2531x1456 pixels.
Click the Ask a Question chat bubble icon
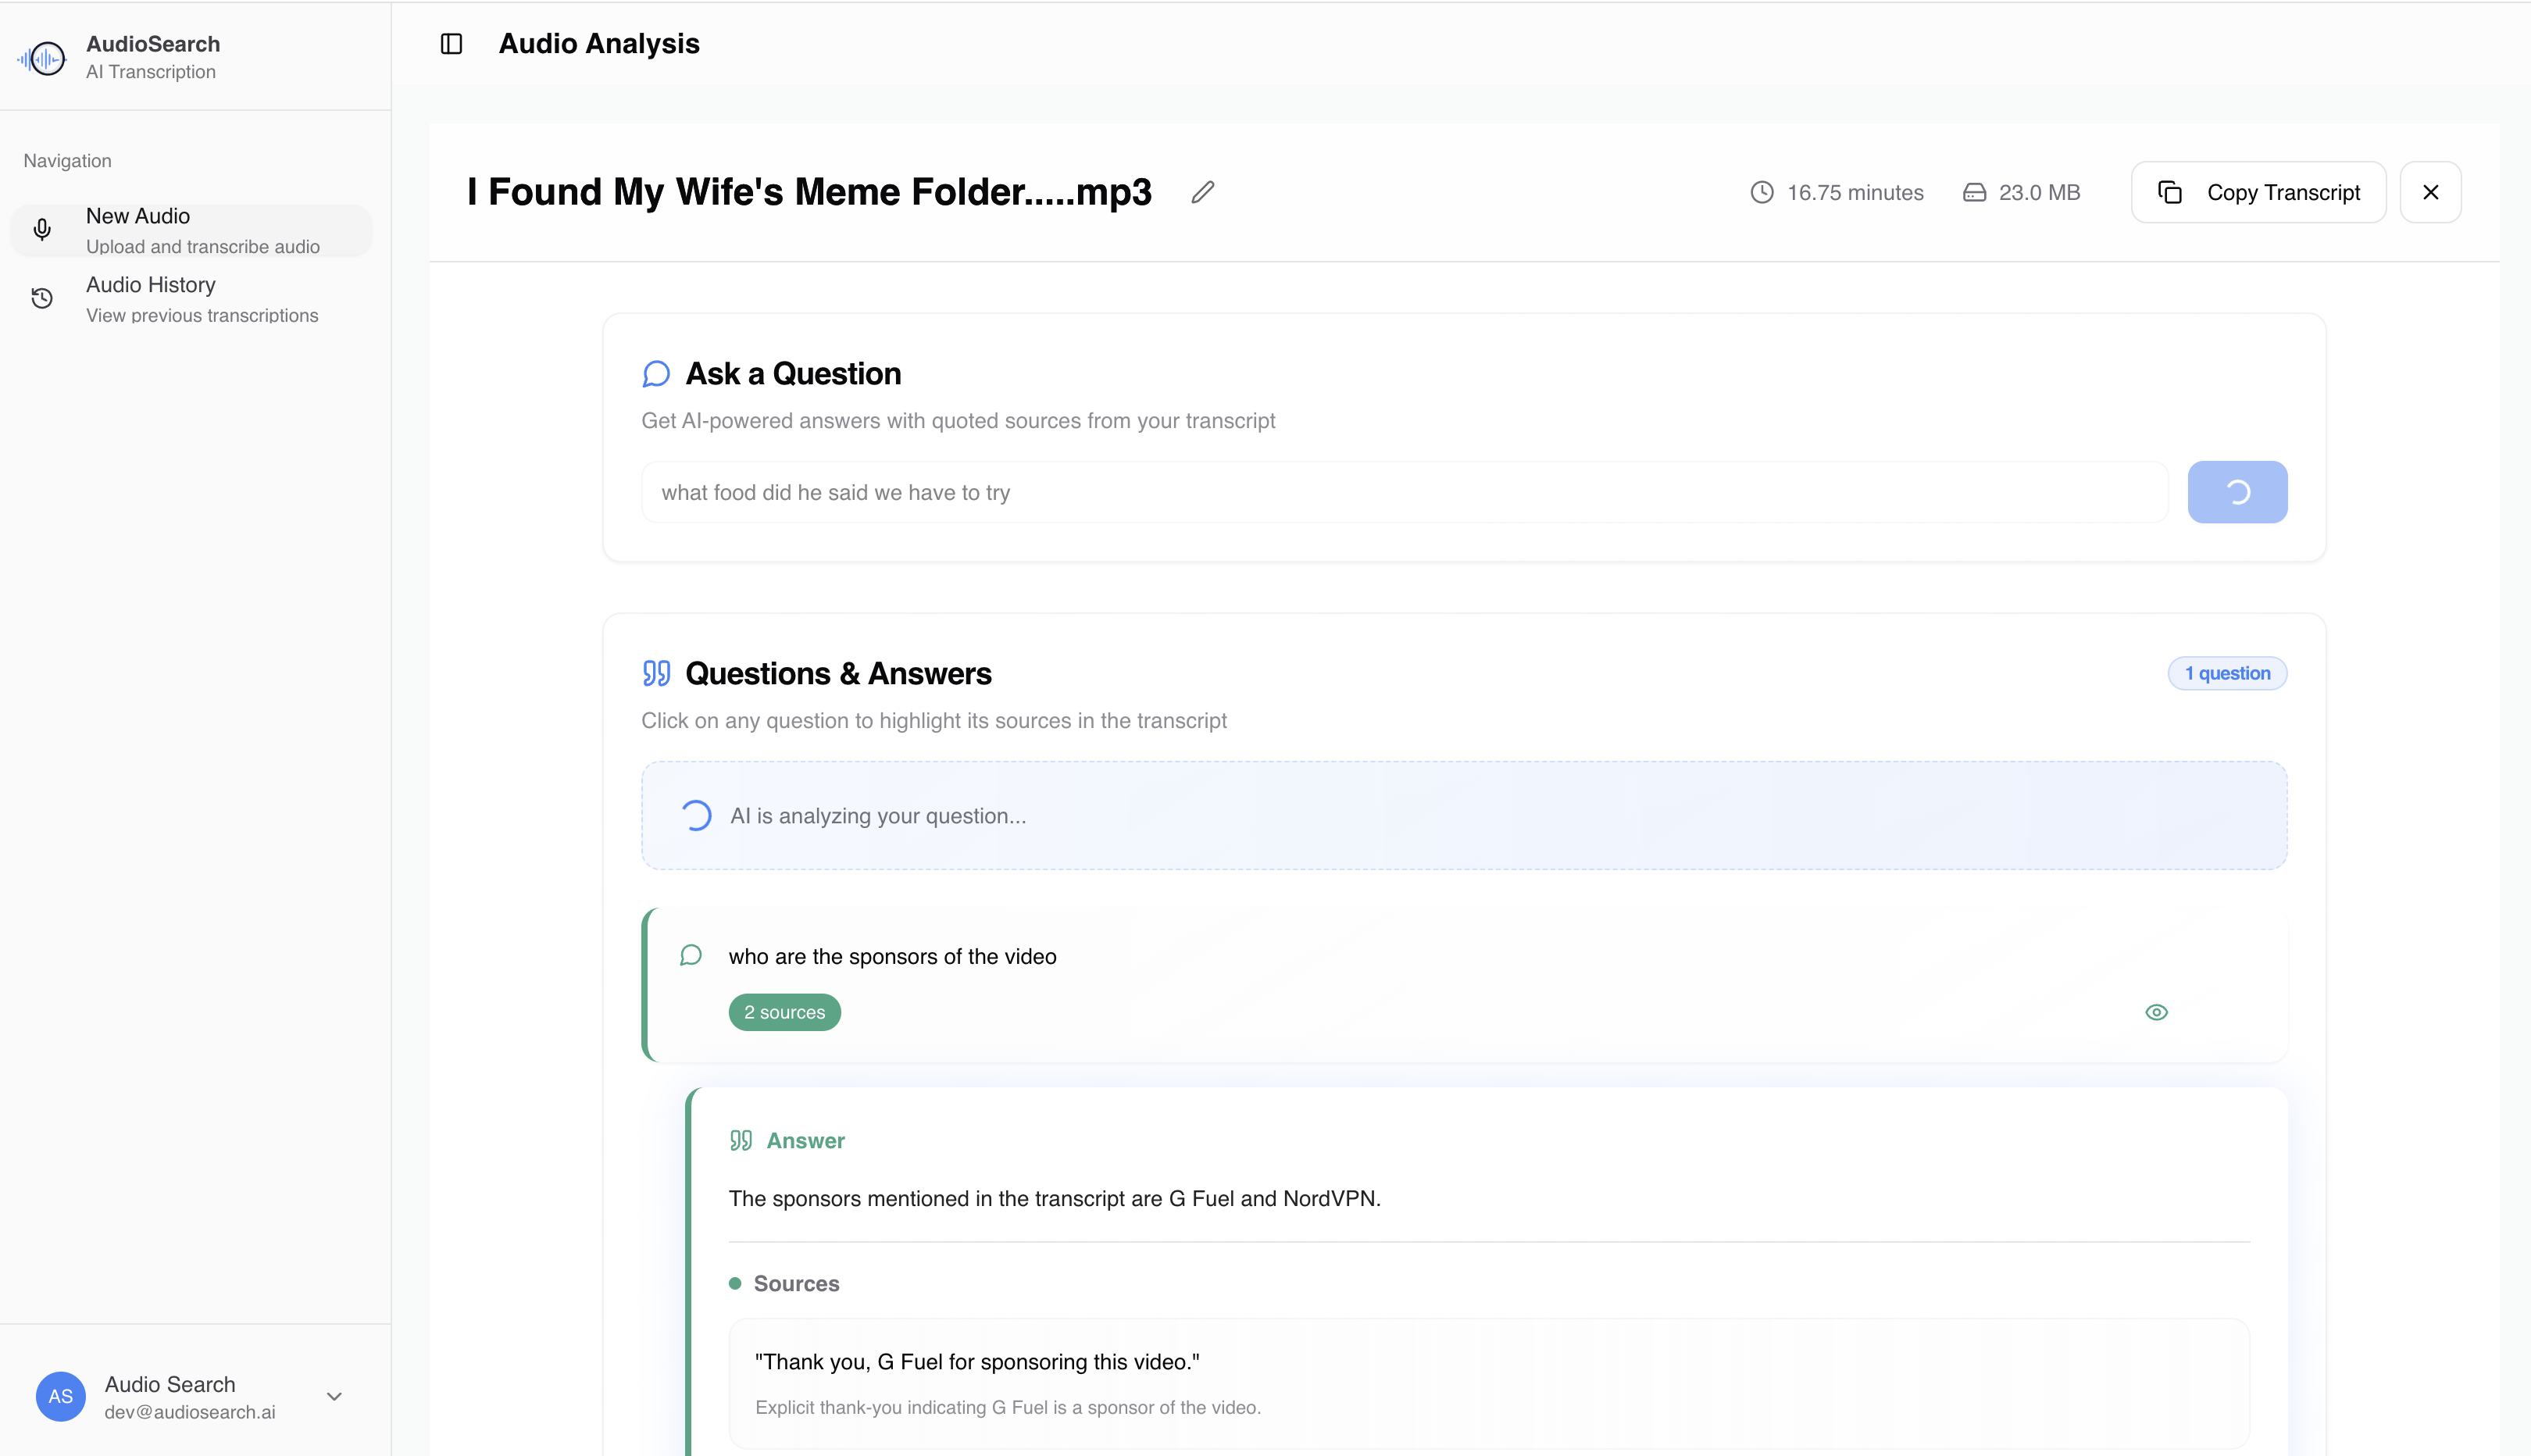tap(656, 374)
